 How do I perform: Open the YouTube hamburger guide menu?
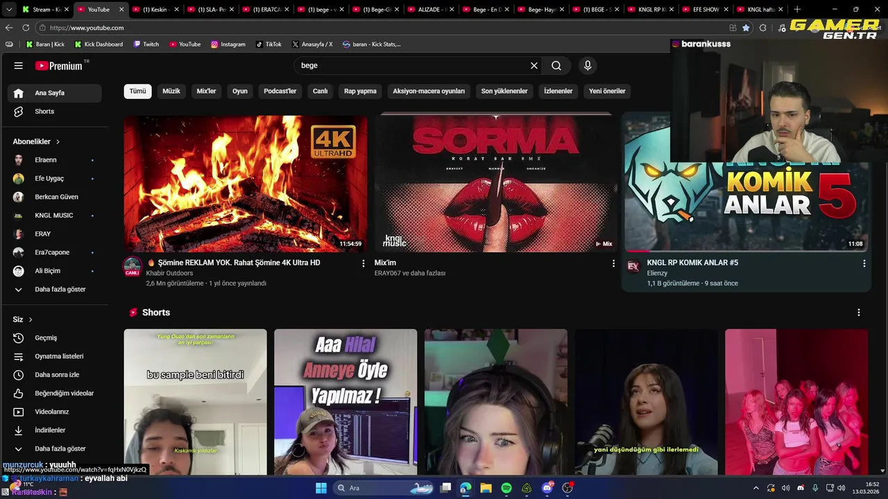click(x=19, y=66)
